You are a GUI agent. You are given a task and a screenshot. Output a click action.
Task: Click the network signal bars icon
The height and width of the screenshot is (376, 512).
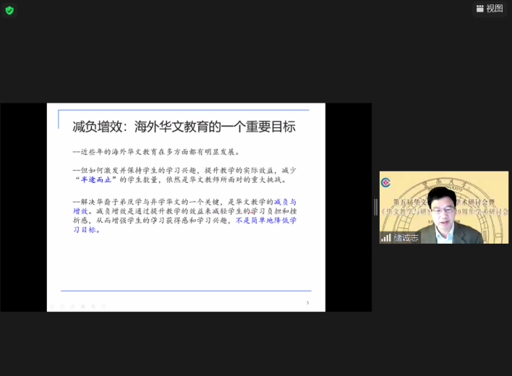386,237
